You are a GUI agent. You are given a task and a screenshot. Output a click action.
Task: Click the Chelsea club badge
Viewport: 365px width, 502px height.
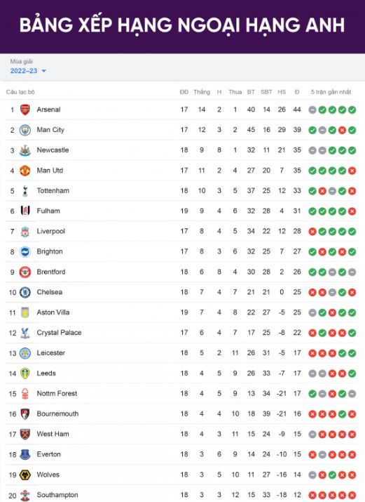(x=25, y=292)
